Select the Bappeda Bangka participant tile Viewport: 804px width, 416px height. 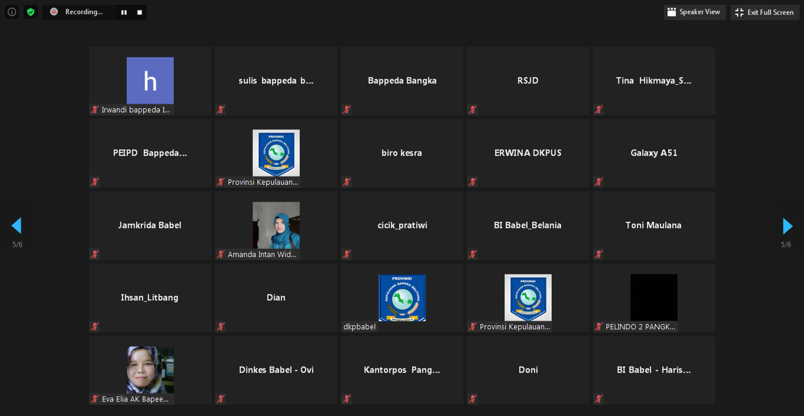click(x=402, y=81)
